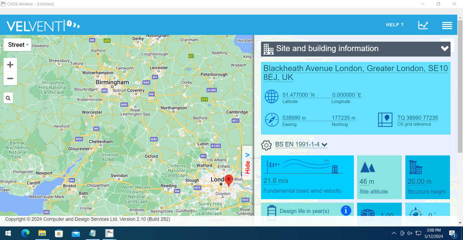Viewport: 463px width, 240px height.
Task: Open the Design life info icon
Action: [x=346, y=210]
